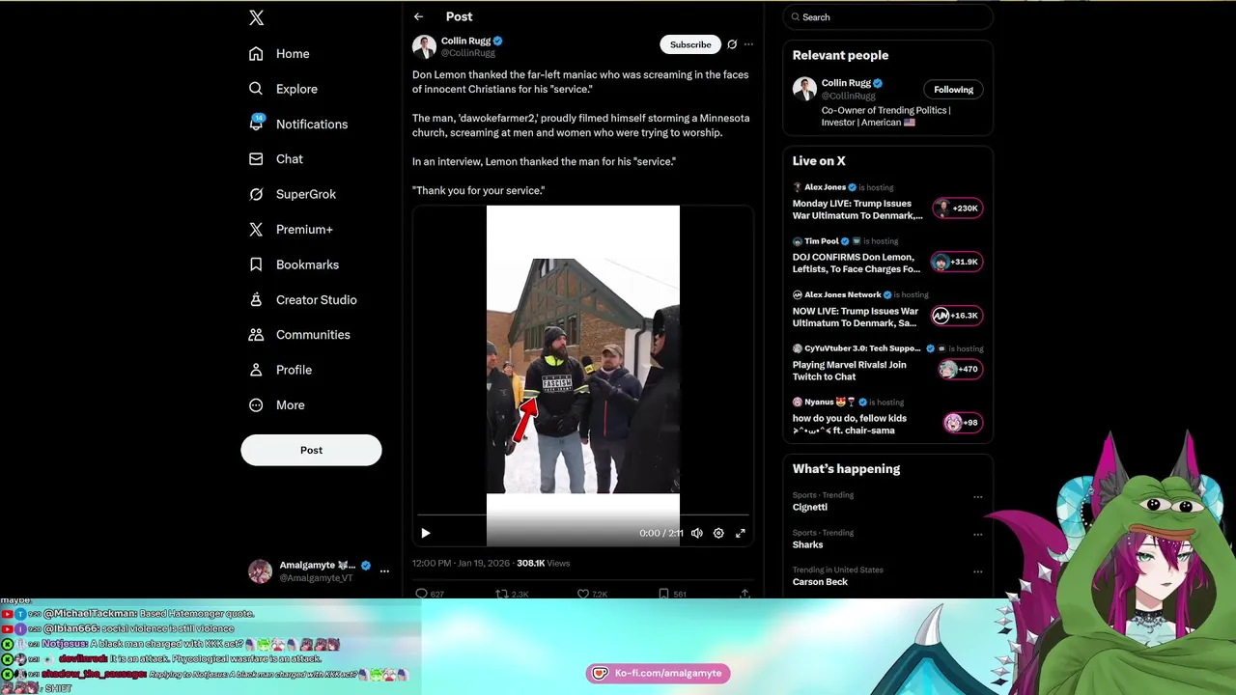
Task: Click the +31.9K listeners badge
Action: click(957, 262)
